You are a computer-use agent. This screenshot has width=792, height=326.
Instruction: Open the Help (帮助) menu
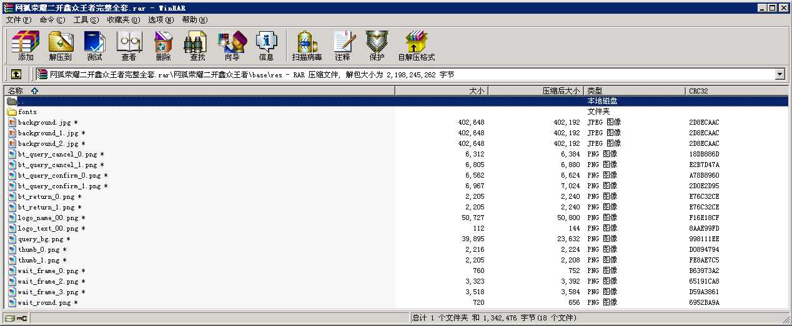click(195, 20)
